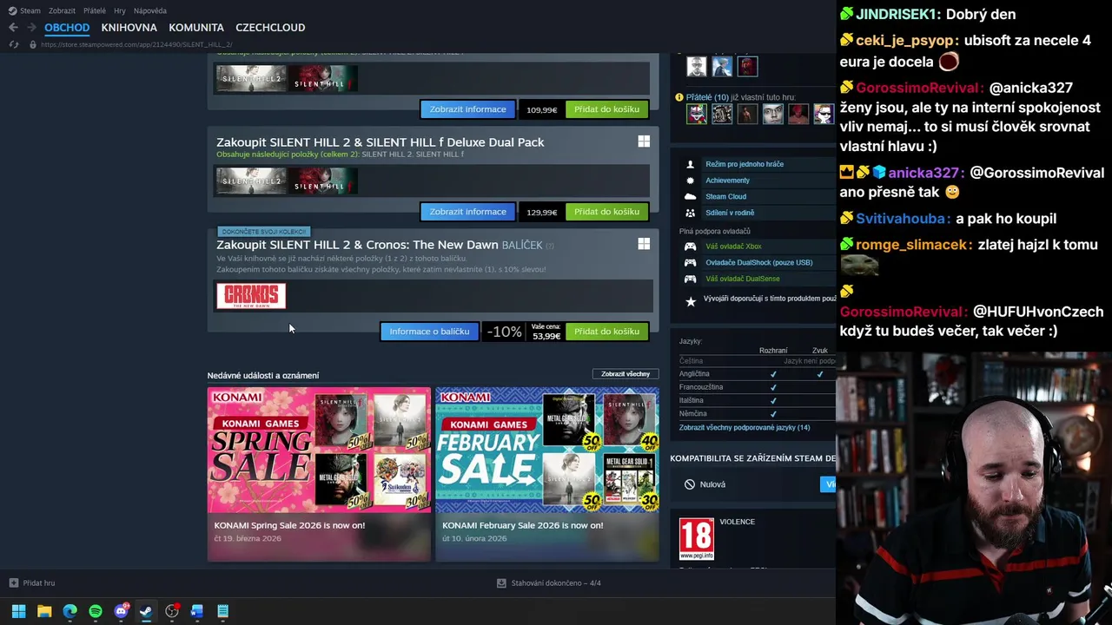Open the Ovladače DualShock (pouze USB) link
The image size is (1112, 625).
[x=759, y=262]
